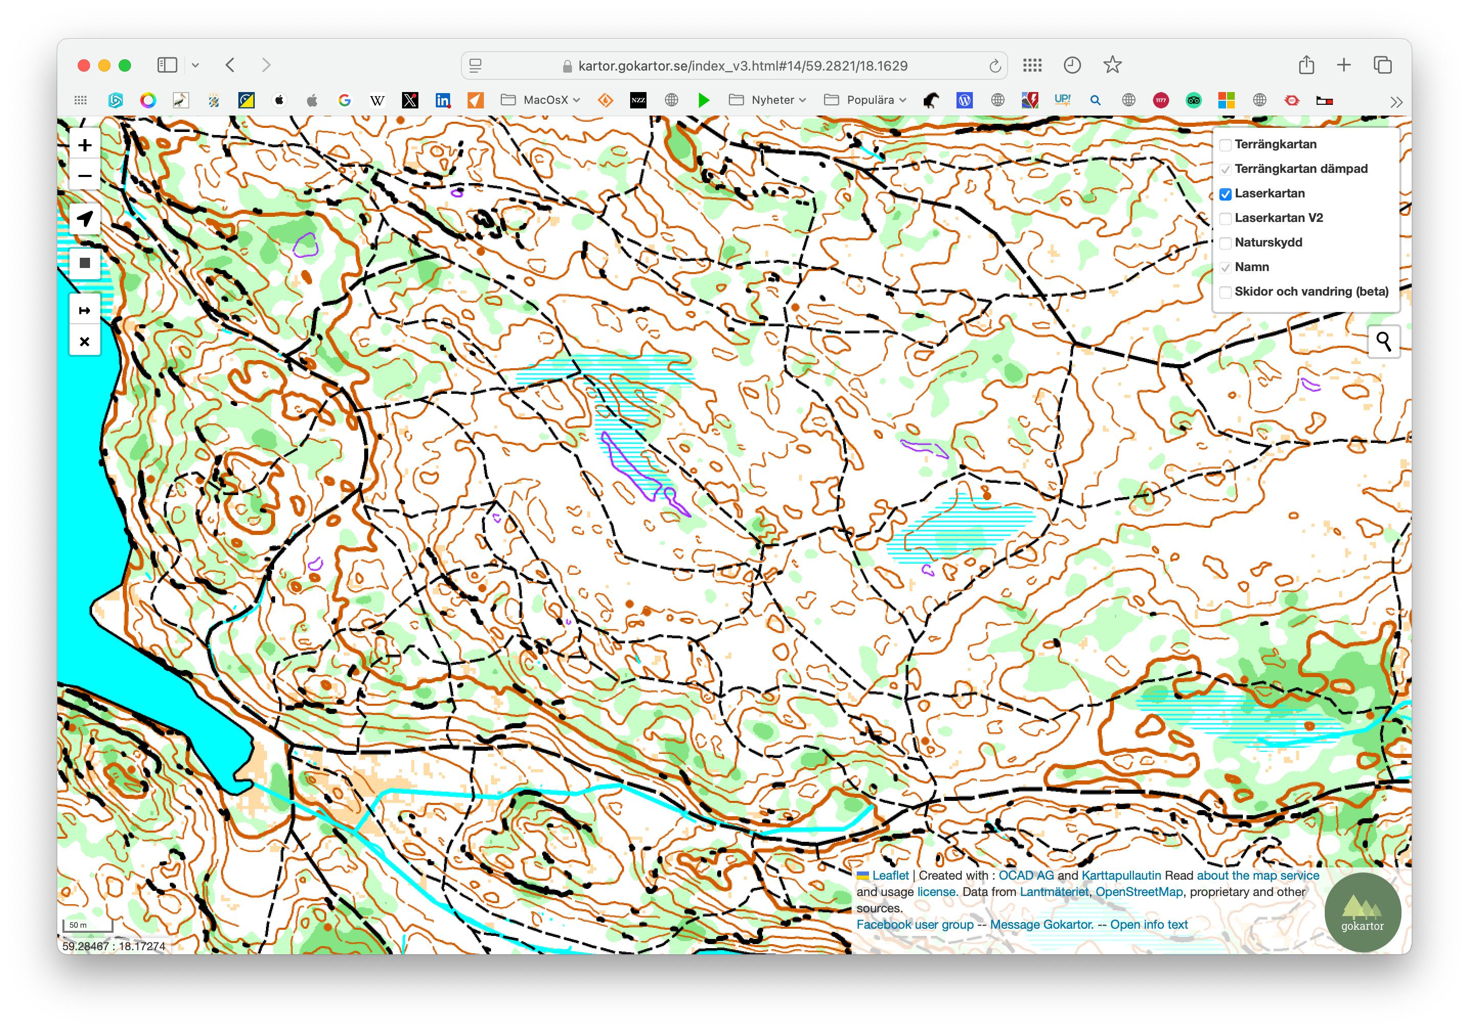Zoom in on the map

(84, 145)
